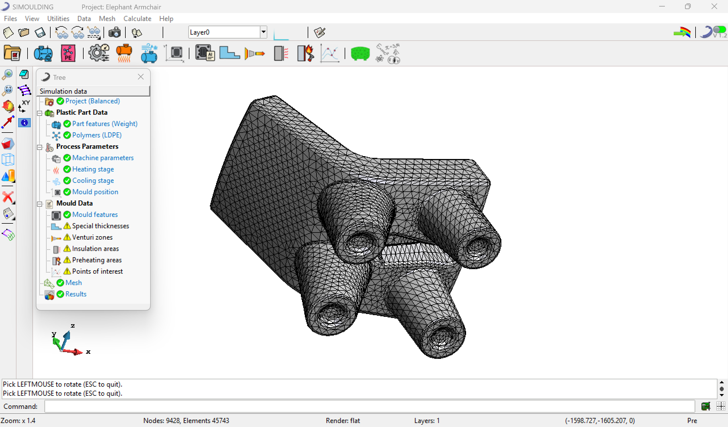Collapse the Plastic Part Data node
This screenshot has height=427, width=728.
(x=40, y=113)
